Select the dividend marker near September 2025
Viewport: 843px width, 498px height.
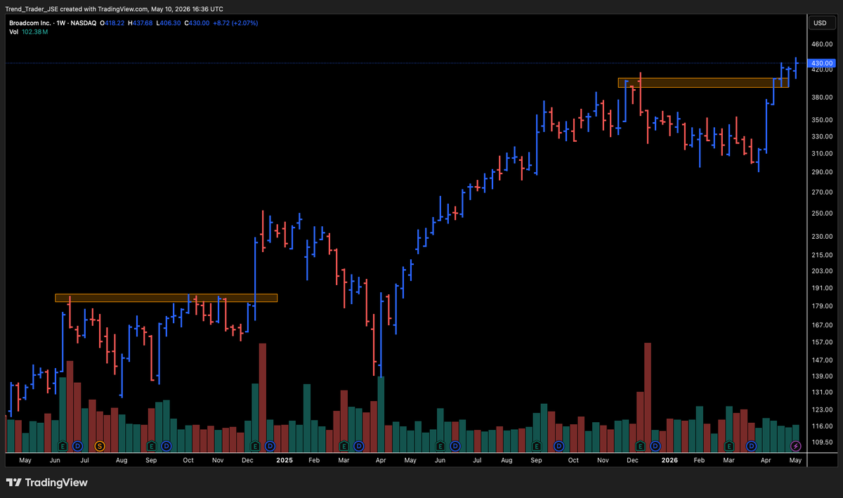pyautogui.click(x=558, y=445)
